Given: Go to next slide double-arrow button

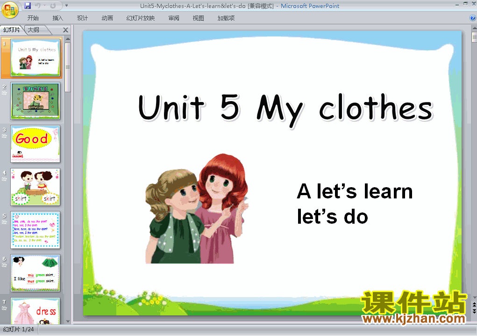Looking at the screenshot, I should tap(474, 311).
